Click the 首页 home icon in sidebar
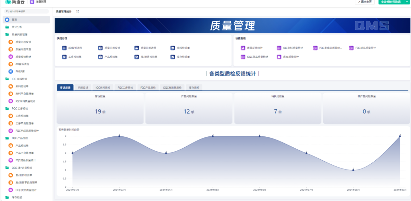Screen dimensions: 411x201 pyautogui.click(x=7, y=20)
